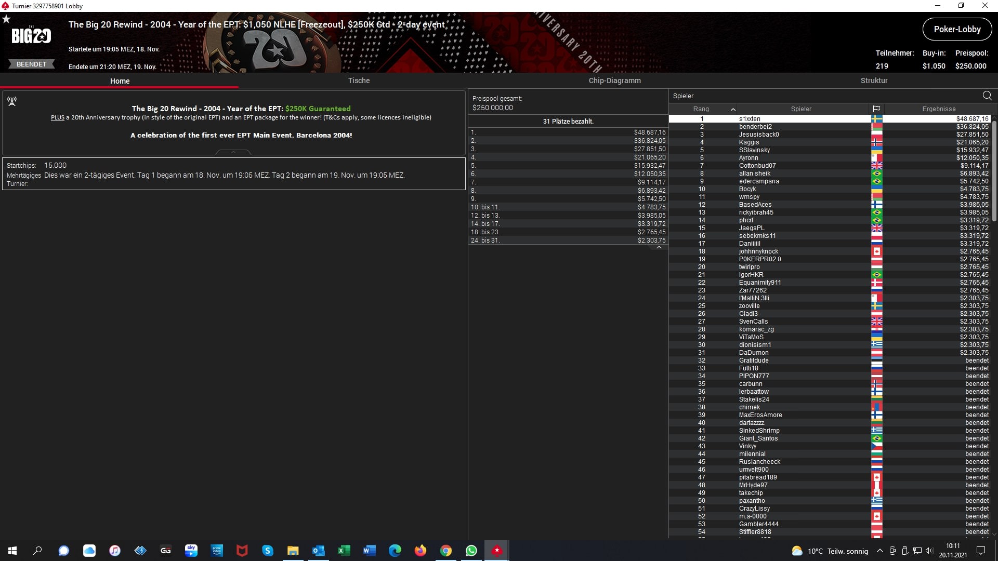
Task: Open McAfee from taskbar
Action: pyautogui.click(x=242, y=551)
